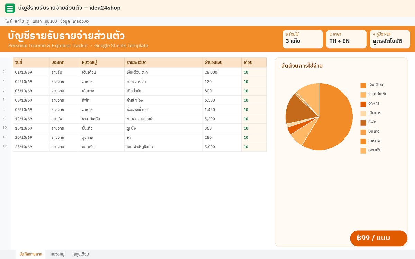Screen dimensions: 415x259
Task: Click the บันเทิง legend color swatch
Action: [x=363, y=132]
